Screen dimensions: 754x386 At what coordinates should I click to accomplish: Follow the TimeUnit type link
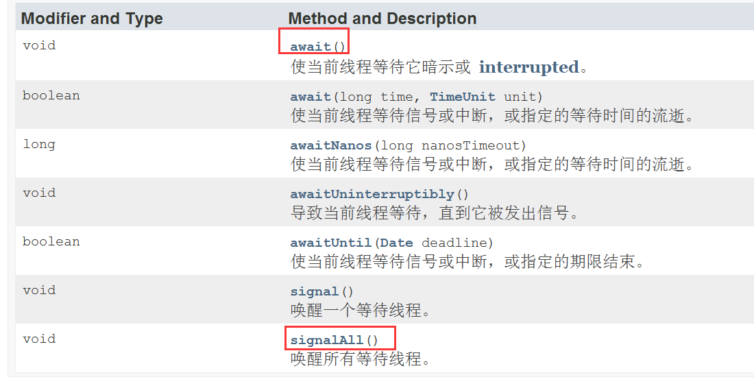point(463,97)
